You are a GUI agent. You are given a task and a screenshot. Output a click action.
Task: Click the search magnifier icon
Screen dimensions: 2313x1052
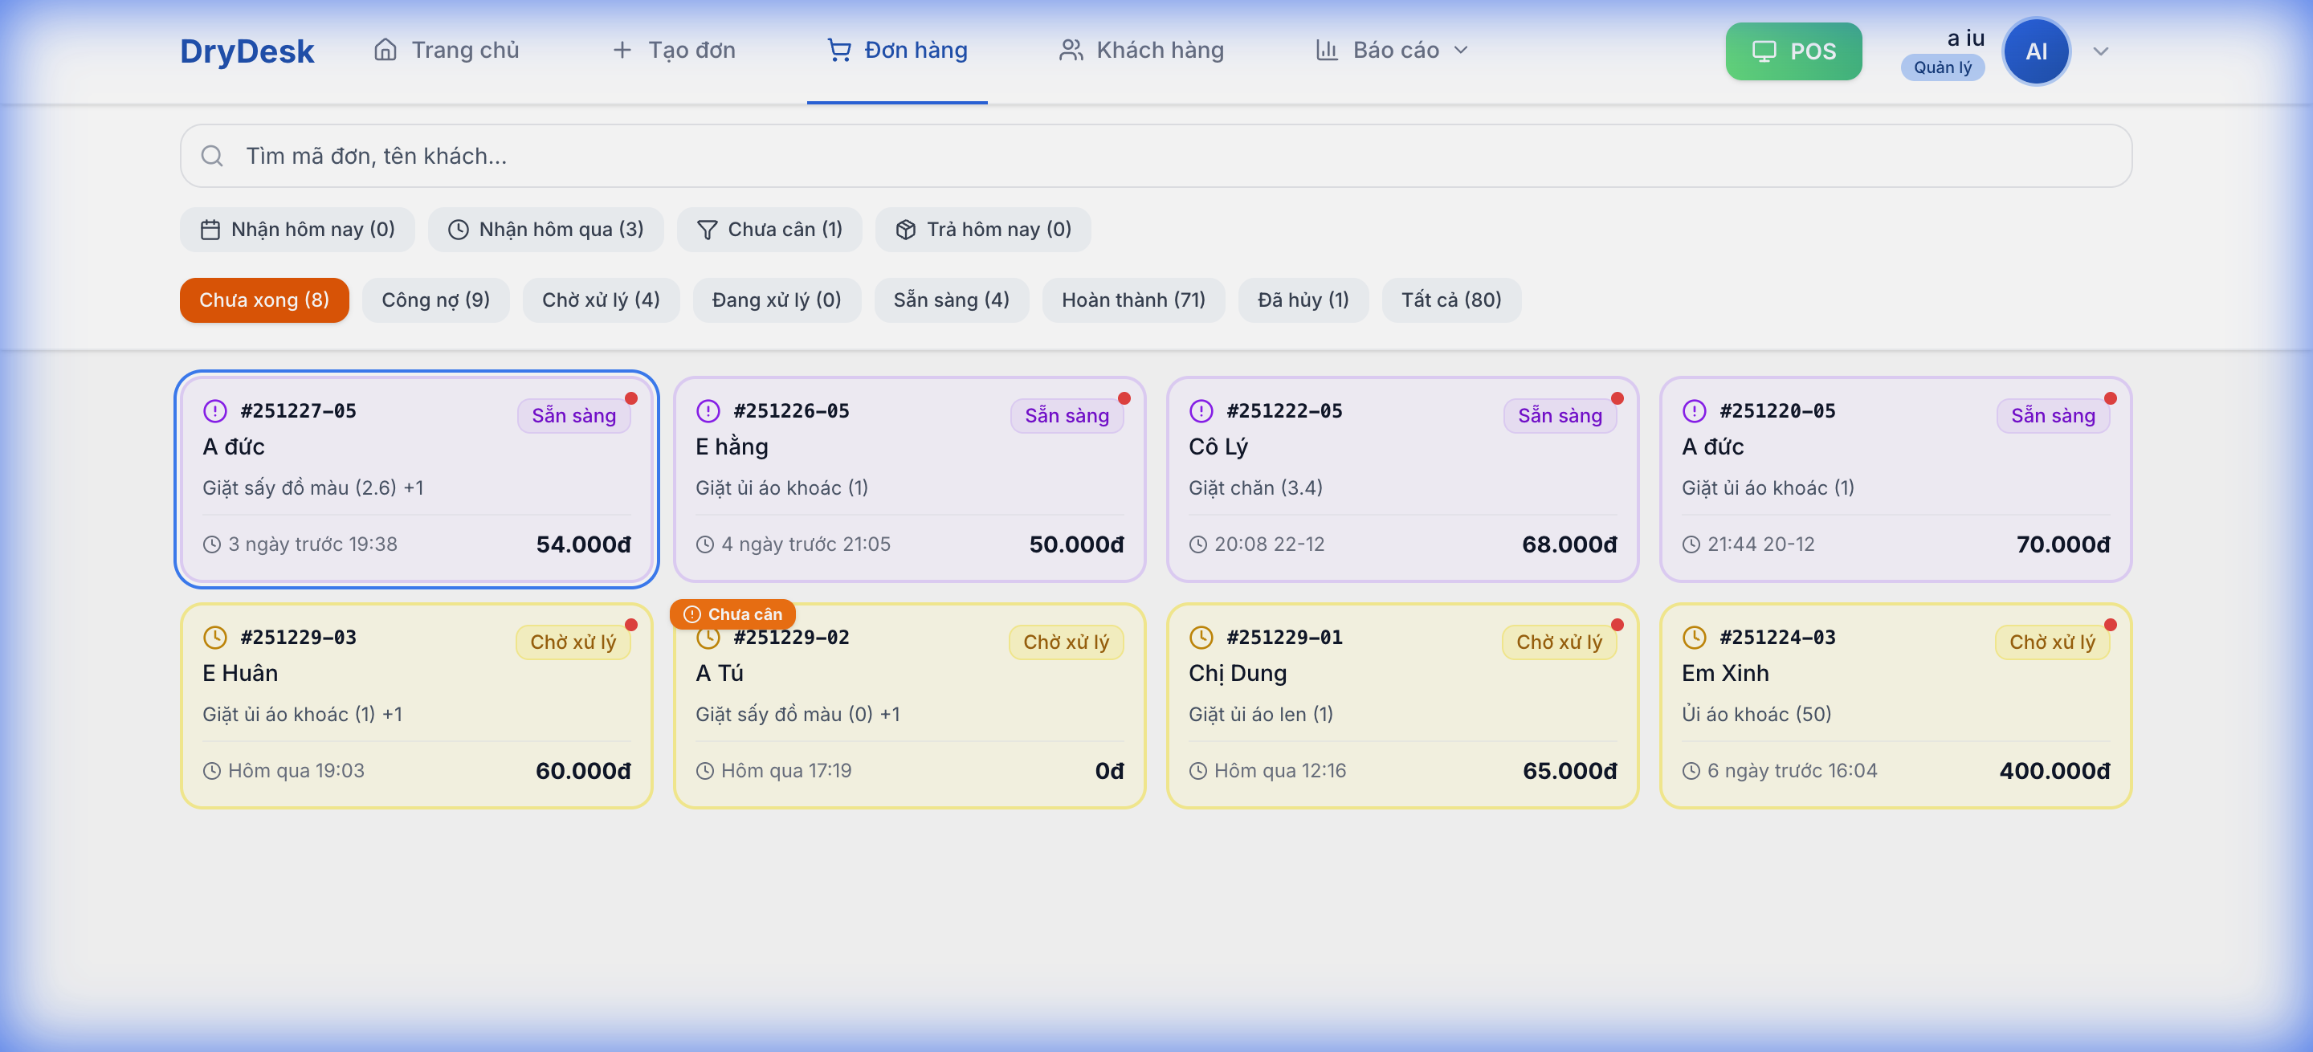point(212,156)
